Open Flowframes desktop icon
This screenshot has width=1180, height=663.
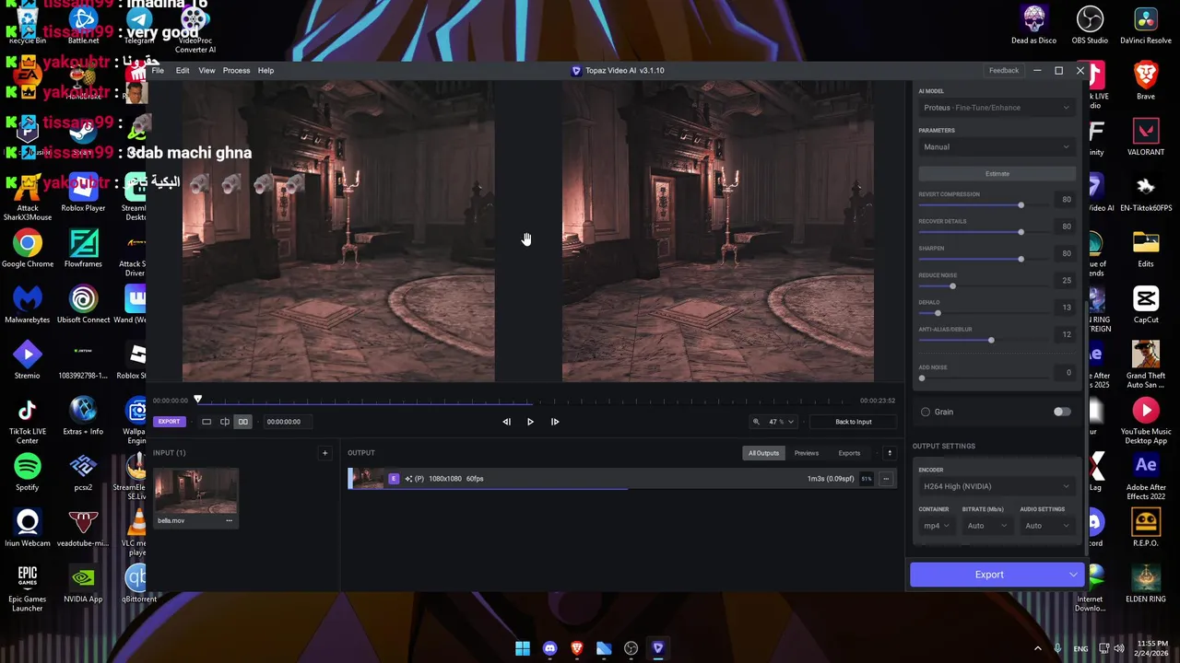pos(83,249)
